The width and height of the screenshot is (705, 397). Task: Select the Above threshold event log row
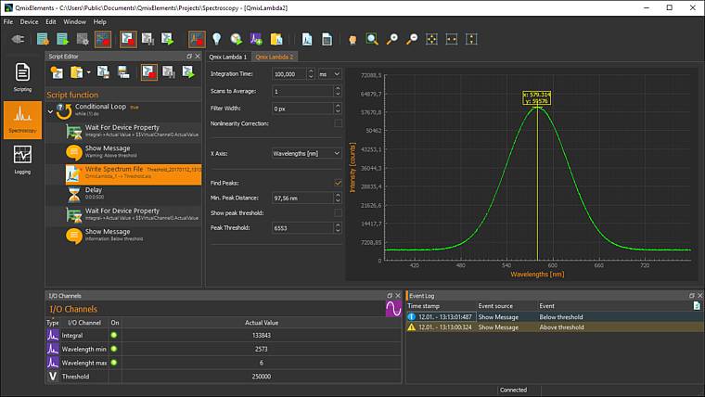[555, 327]
